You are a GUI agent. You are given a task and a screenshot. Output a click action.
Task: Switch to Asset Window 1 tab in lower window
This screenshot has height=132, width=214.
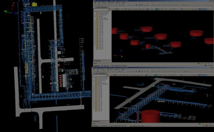coord(101,73)
